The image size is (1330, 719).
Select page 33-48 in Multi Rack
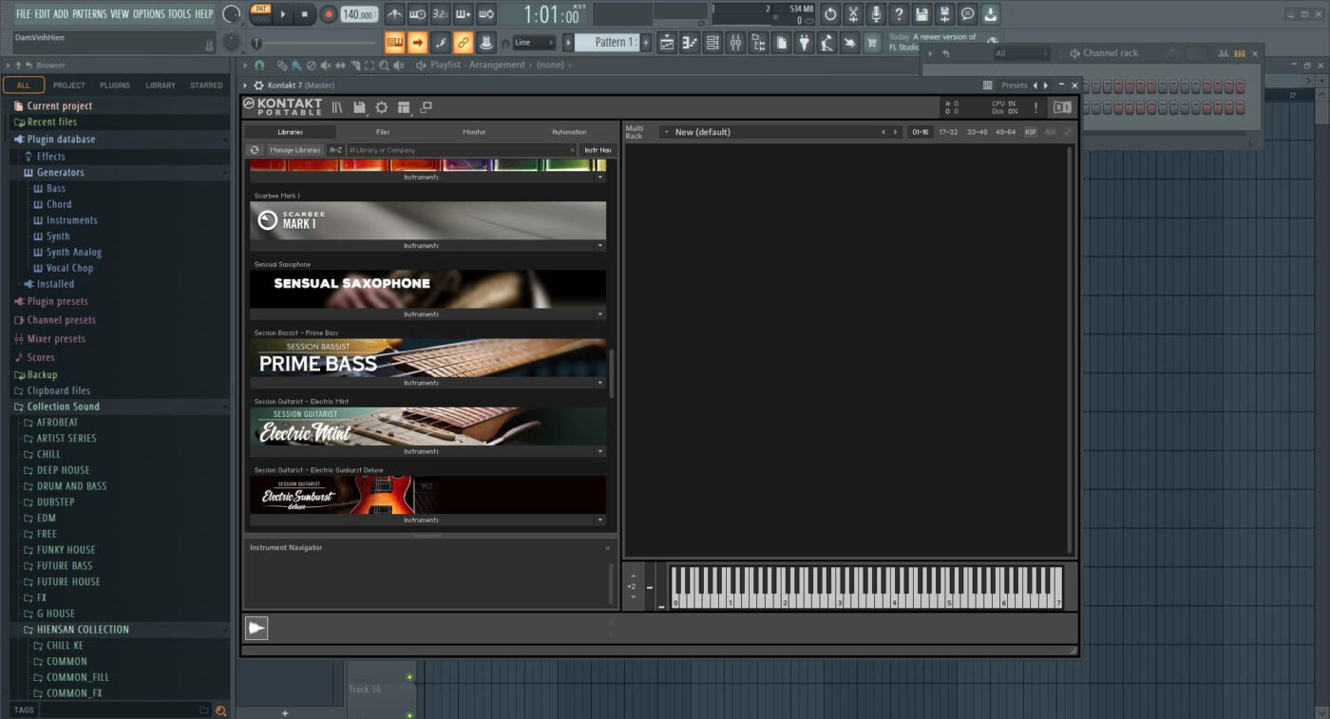977,132
